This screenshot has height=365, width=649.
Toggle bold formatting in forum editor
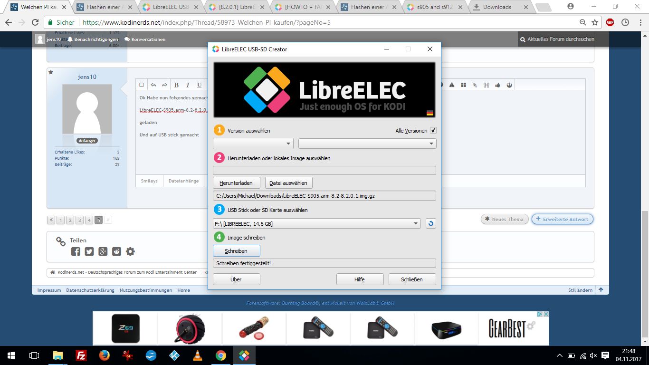[176, 85]
